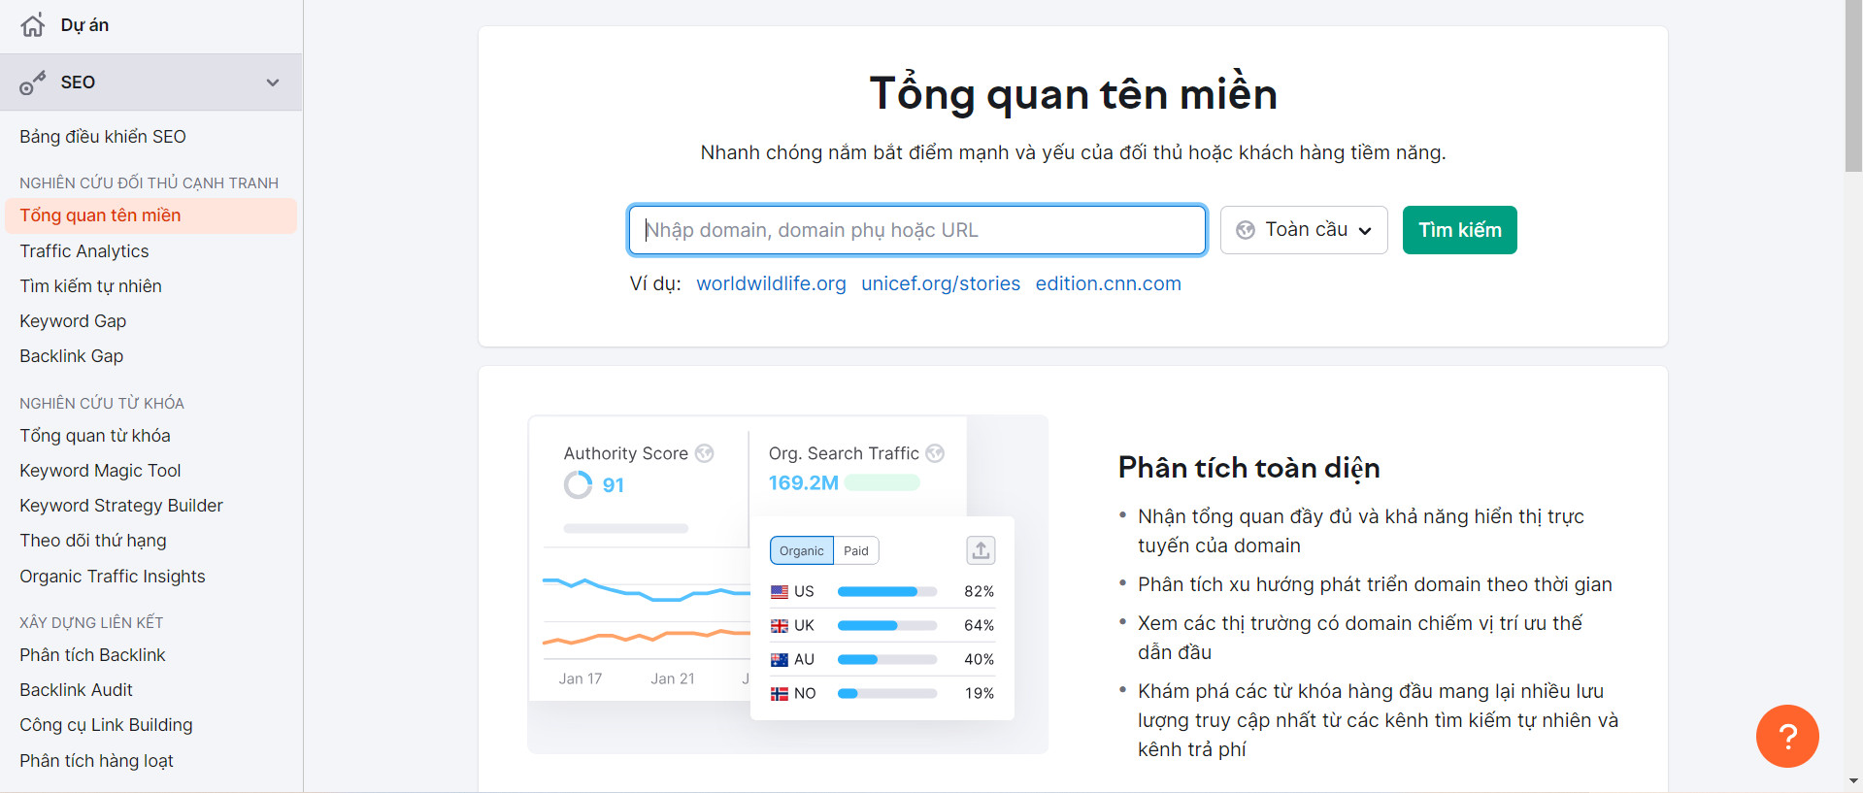The width and height of the screenshot is (1863, 793).
Task: Select the Paid tab in preview
Action: click(x=856, y=550)
